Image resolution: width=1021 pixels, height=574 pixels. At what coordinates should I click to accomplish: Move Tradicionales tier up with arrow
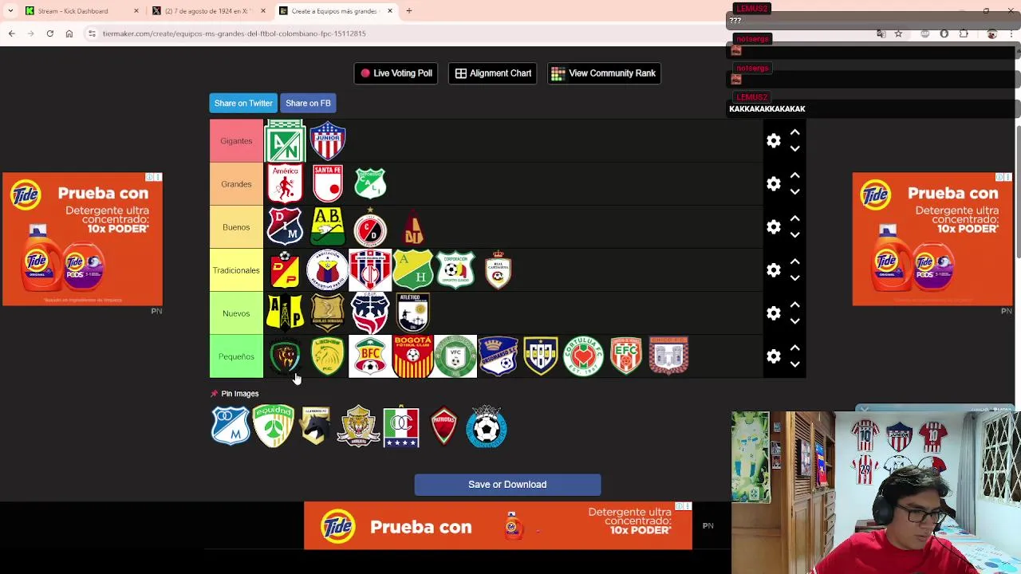pyautogui.click(x=794, y=261)
